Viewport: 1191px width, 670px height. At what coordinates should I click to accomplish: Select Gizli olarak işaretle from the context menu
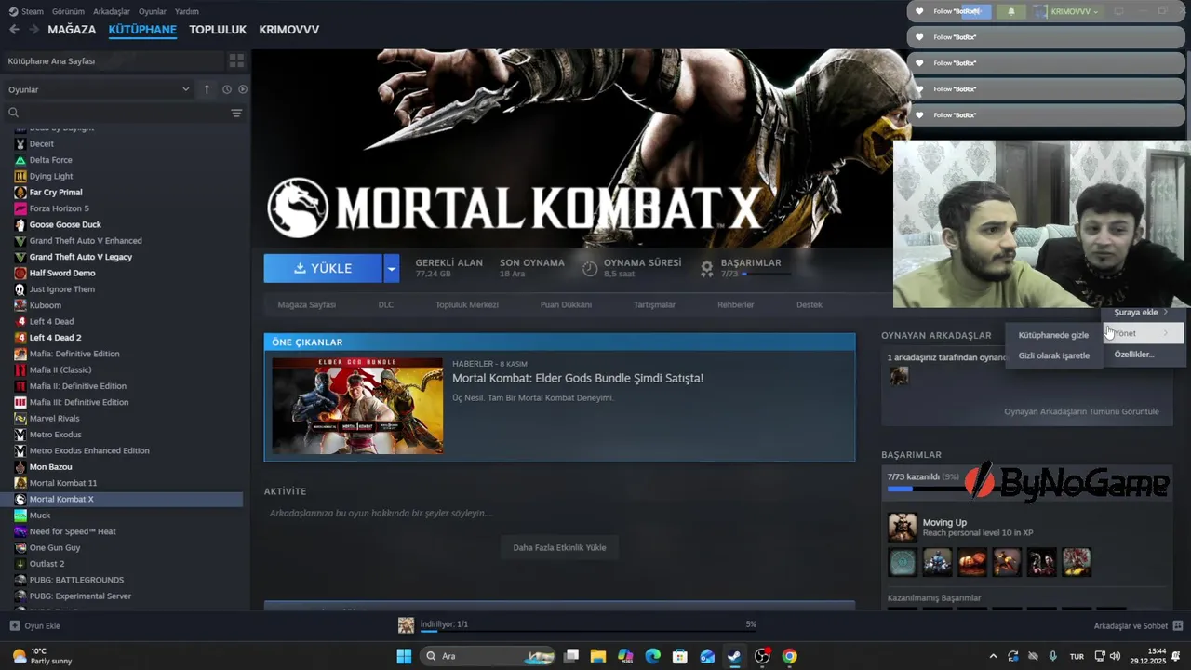(x=1053, y=355)
